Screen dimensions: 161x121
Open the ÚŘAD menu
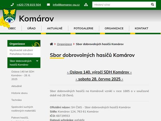pyautogui.click(x=31, y=28)
